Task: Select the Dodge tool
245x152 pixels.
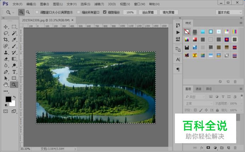Action: pyautogui.click(x=14, y=65)
